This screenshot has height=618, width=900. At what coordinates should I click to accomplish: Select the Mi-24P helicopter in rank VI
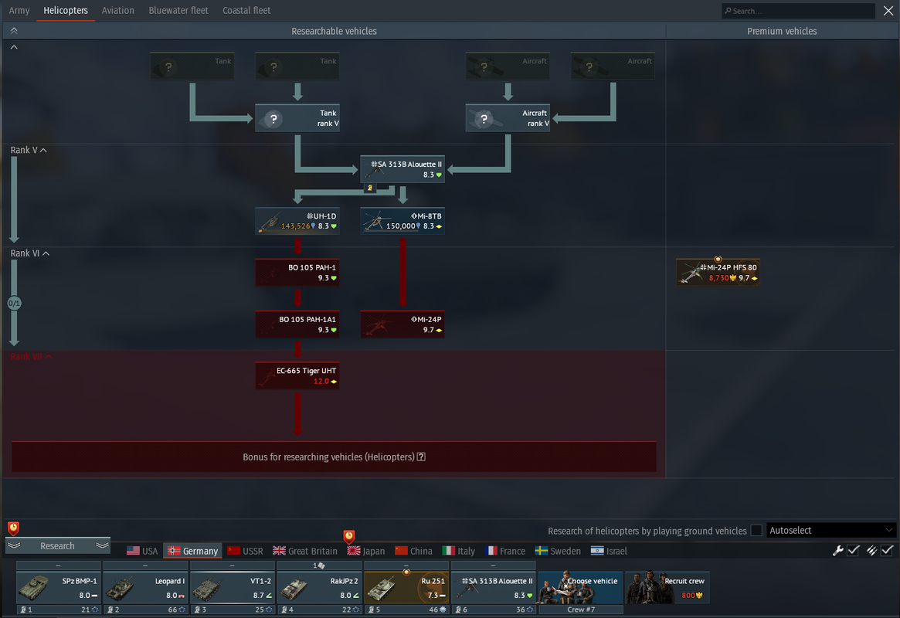coord(402,324)
